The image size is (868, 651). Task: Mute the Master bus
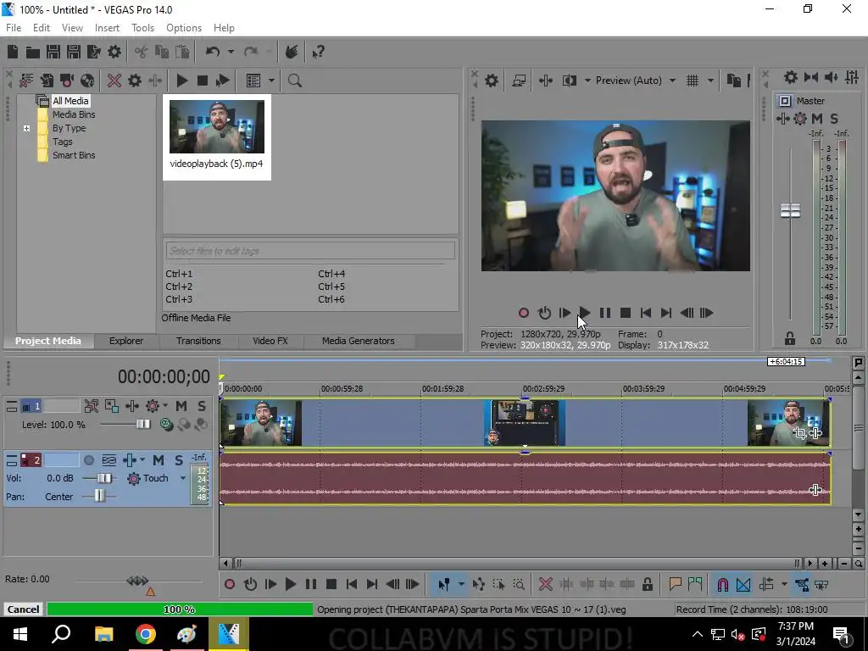[817, 119]
